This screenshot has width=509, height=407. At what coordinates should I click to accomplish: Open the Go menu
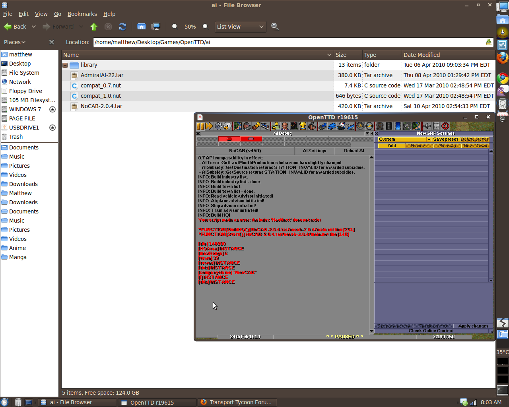(58, 14)
